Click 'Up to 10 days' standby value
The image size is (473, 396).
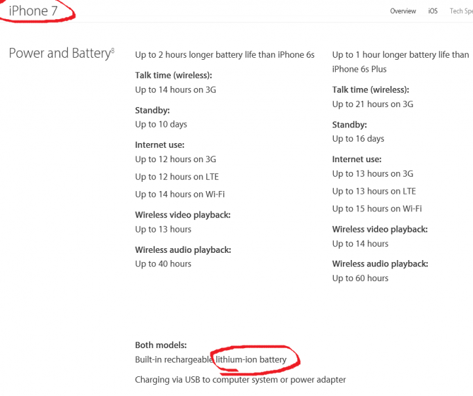point(161,125)
